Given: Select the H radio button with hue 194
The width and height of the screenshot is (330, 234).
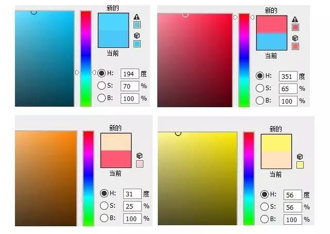Looking at the screenshot, I should pos(102,73).
